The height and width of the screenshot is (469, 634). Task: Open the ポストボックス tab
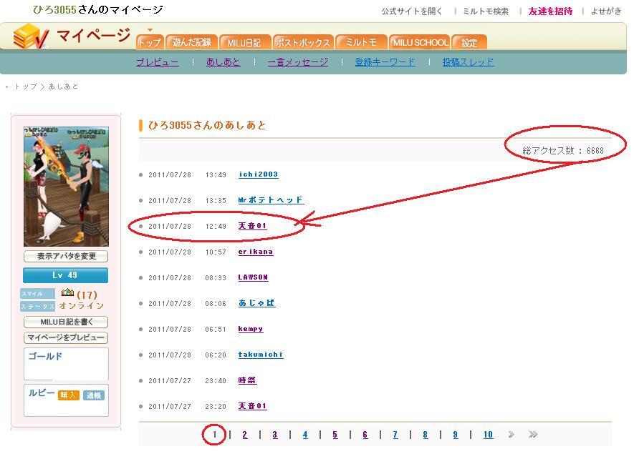[303, 43]
